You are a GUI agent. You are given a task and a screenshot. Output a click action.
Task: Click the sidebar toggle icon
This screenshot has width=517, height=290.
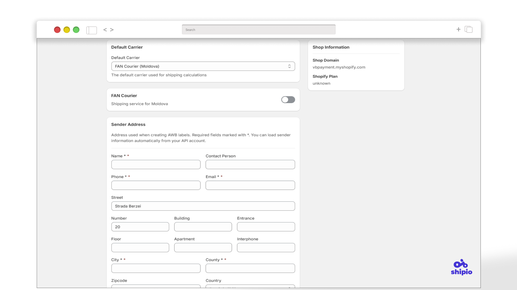point(91,30)
